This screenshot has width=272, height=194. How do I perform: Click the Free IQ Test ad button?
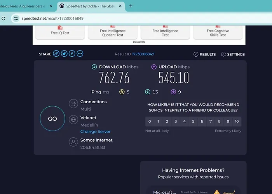point(60,32)
